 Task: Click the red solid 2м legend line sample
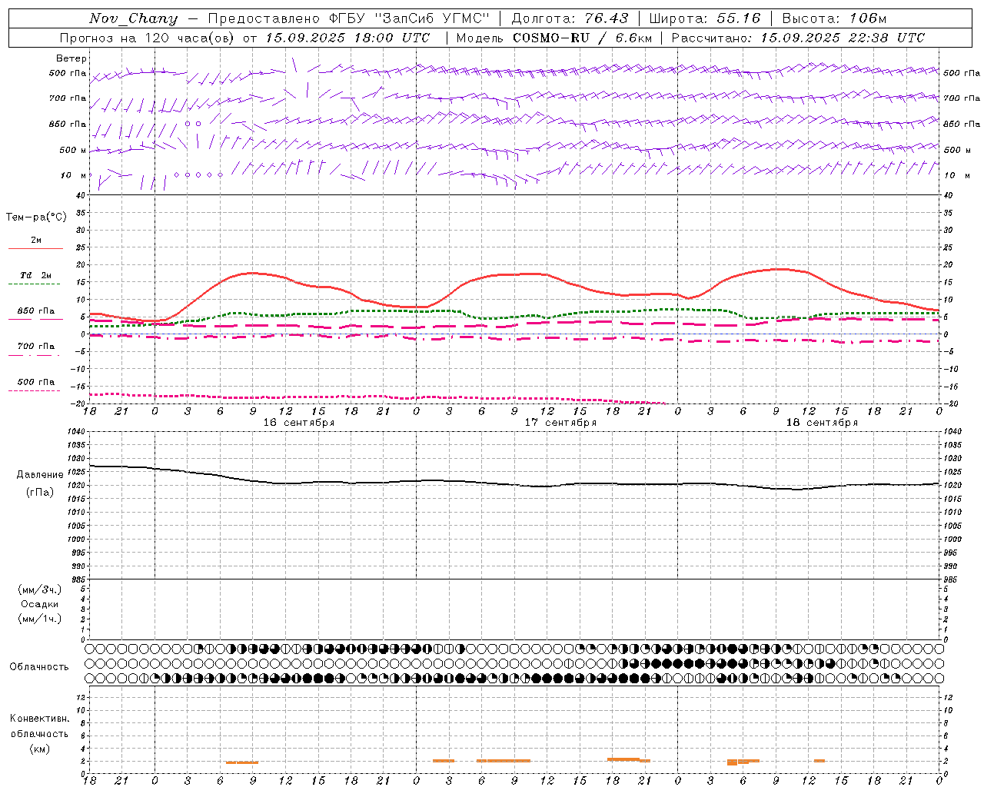(35, 249)
